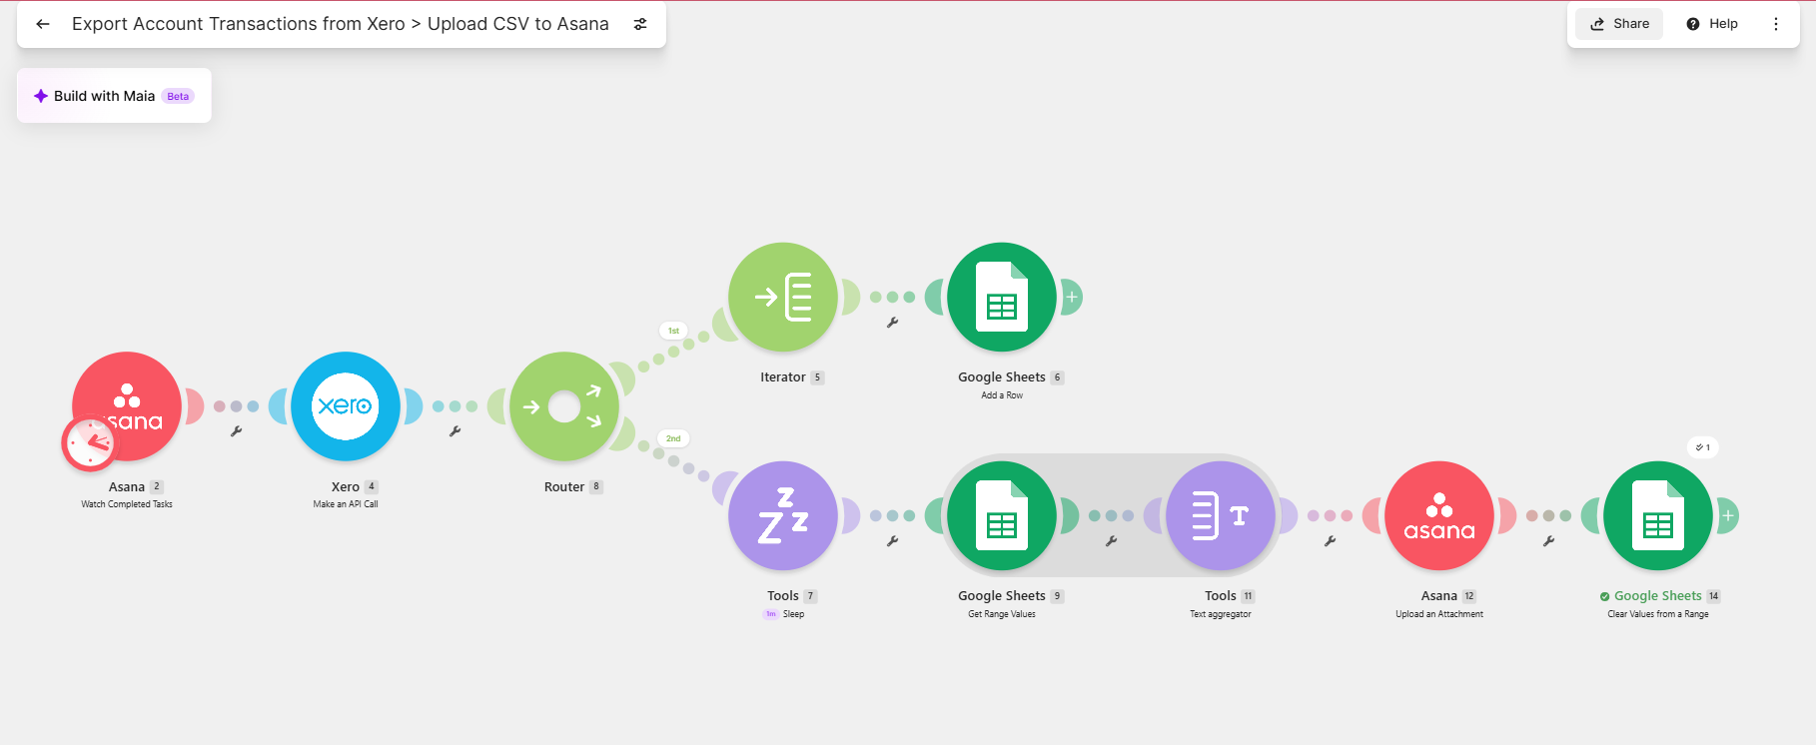The width and height of the screenshot is (1816, 745).
Task: Click the 'Iterator' label text
Action: [783, 377]
